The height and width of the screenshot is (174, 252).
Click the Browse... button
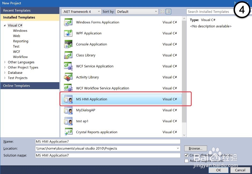tap(196, 148)
